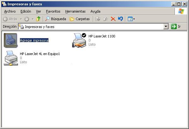Open the back history dropdown arrow

click(x=21, y=19)
